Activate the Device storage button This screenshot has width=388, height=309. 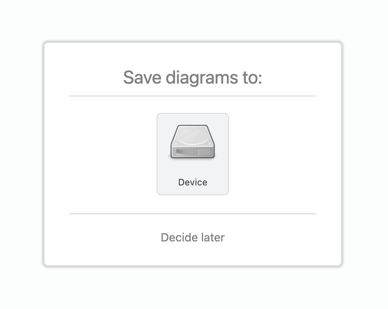(193, 154)
